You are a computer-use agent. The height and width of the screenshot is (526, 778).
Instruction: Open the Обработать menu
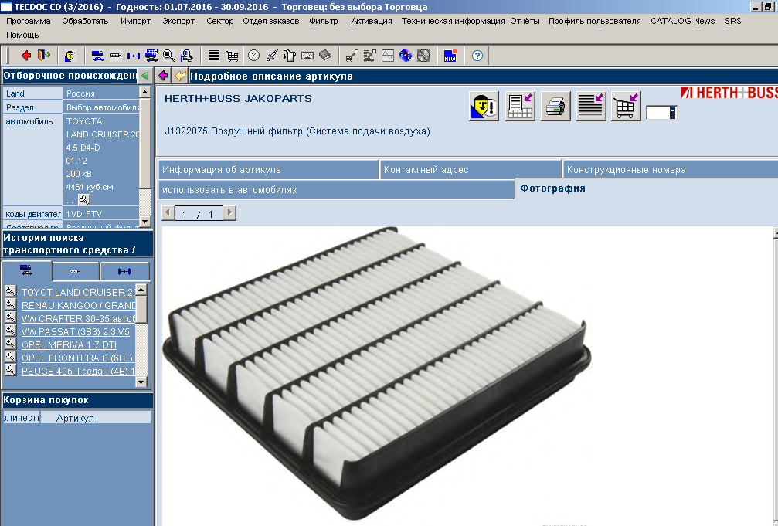85,21
